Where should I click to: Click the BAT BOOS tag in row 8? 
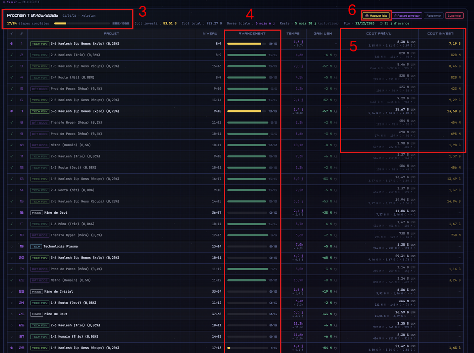tap(40, 123)
